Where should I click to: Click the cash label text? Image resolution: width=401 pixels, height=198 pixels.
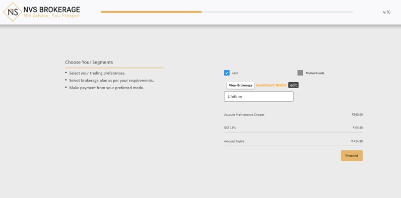(x=235, y=73)
